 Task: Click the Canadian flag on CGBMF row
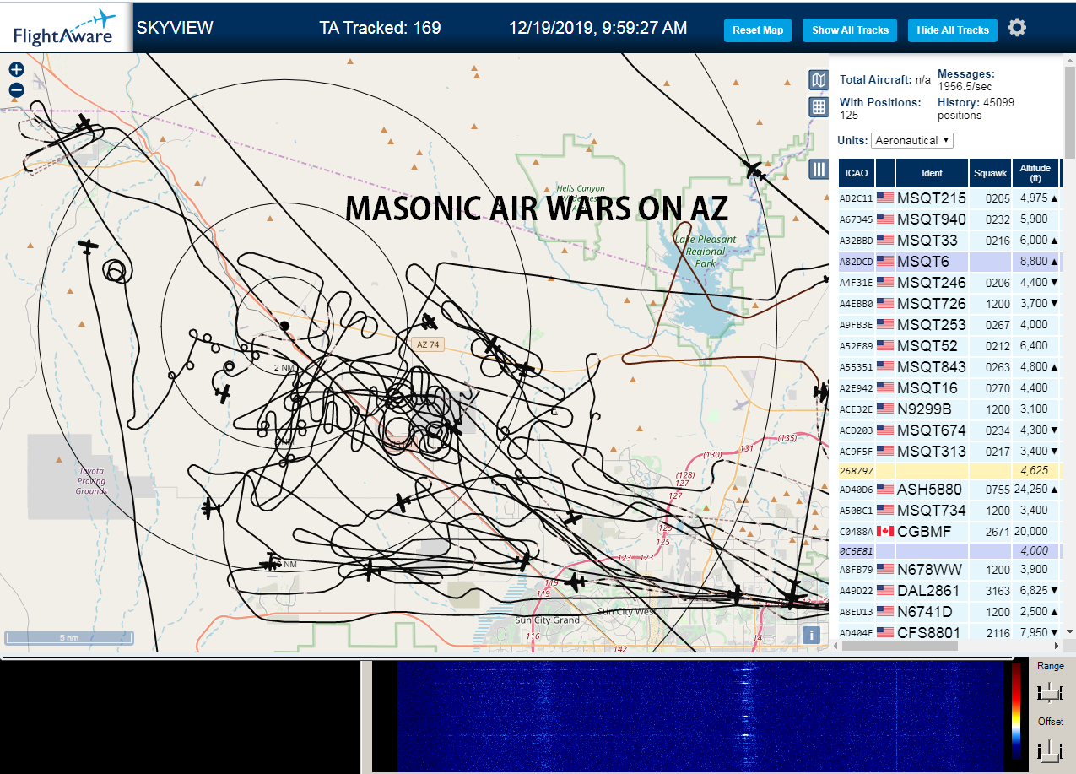click(885, 532)
